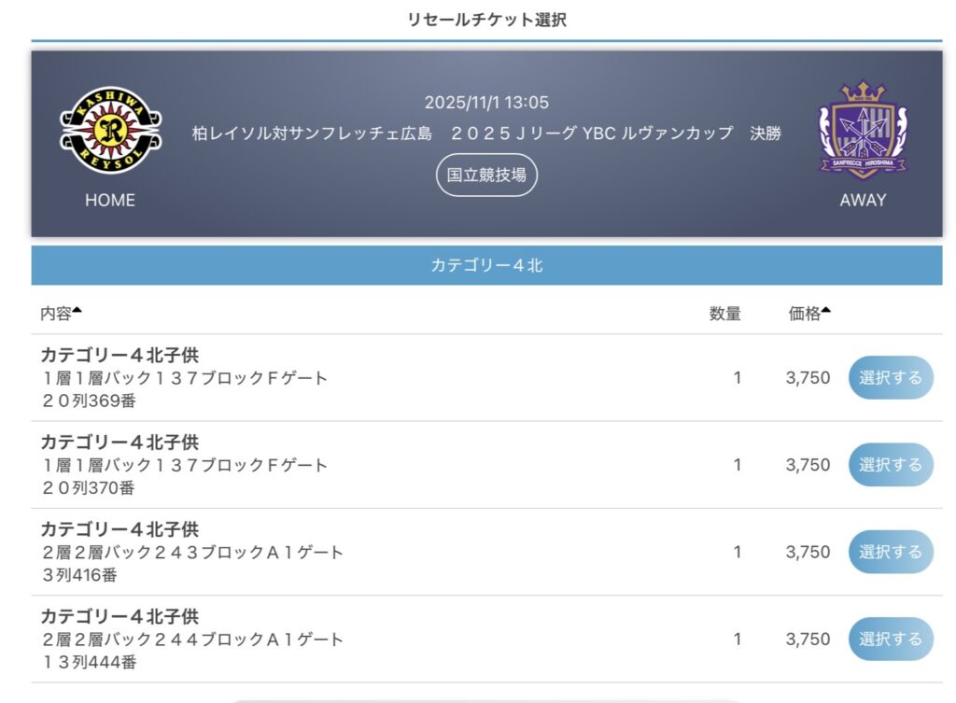Image resolution: width=956 pixels, height=703 pixels.
Task: Open the 244ブロック 13列444番 ticket entry
Action: point(191,640)
